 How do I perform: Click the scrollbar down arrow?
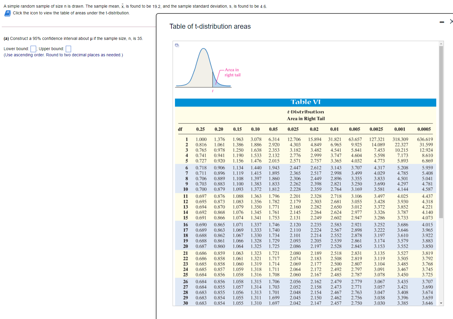(441, 303)
